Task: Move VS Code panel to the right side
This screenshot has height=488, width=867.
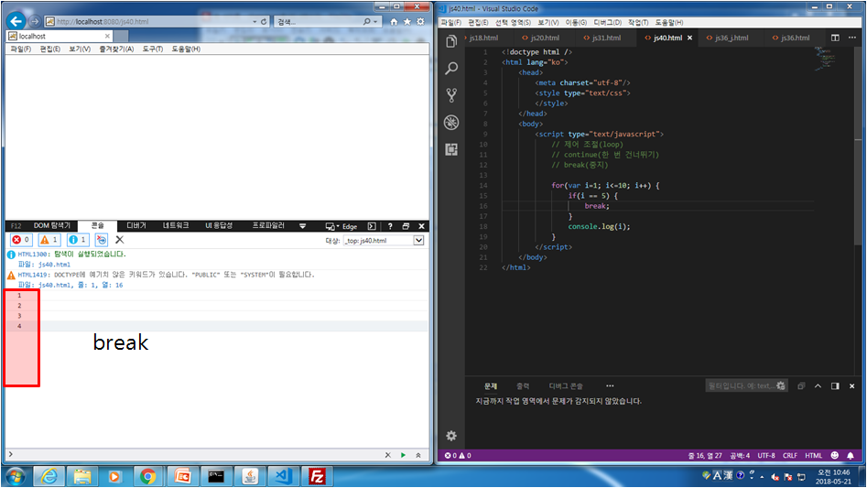Action: coord(835,385)
